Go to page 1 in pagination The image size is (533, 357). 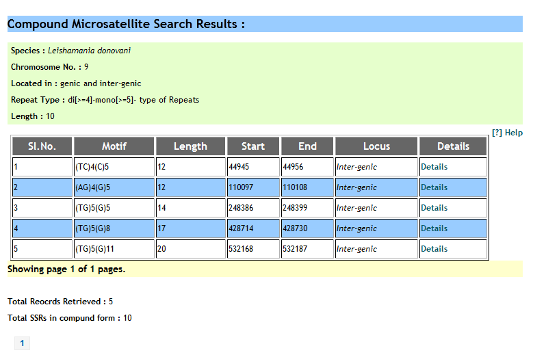pyautogui.click(x=22, y=343)
